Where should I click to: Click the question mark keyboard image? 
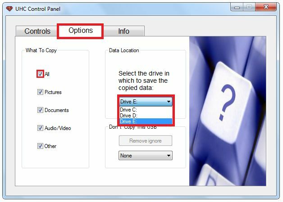228,111
